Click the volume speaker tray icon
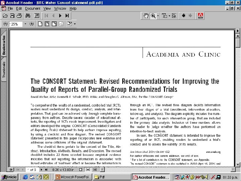The image size is (241, 181). pos(207,177)
